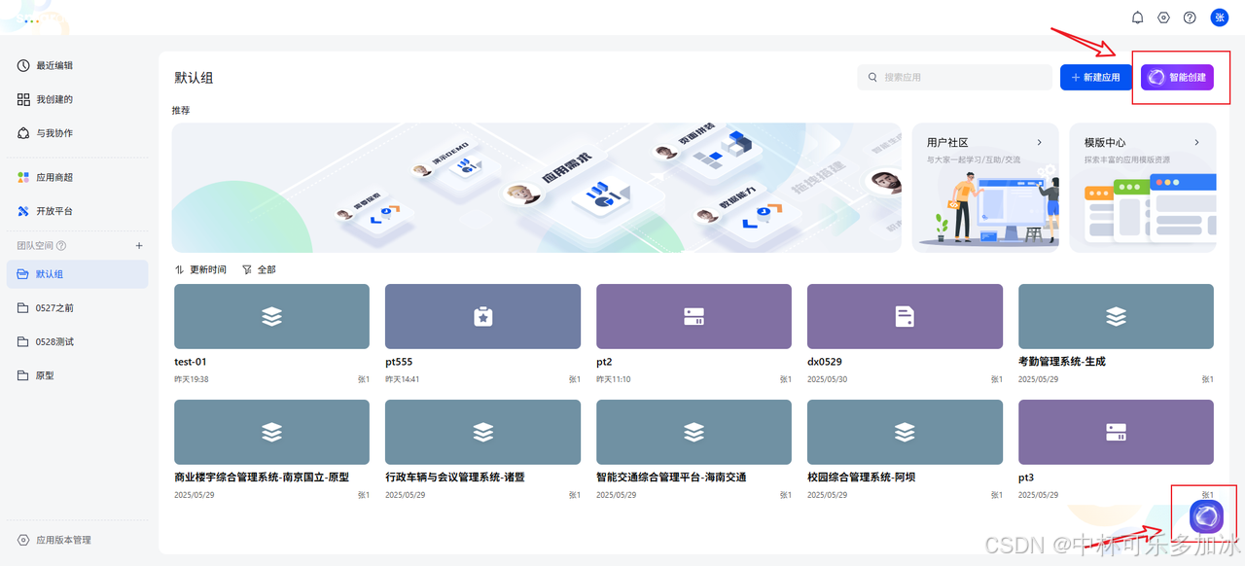Select the 原型 folder

[76, 375]
